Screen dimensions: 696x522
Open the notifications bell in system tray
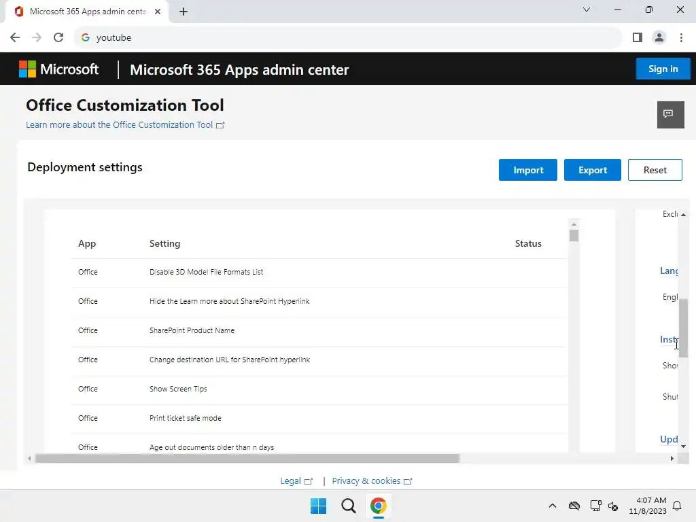(x=677, y=506)
